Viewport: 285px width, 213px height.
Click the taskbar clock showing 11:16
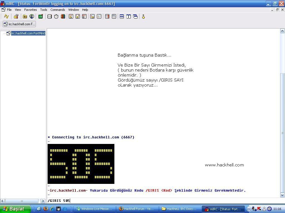[x=277, y=209]
